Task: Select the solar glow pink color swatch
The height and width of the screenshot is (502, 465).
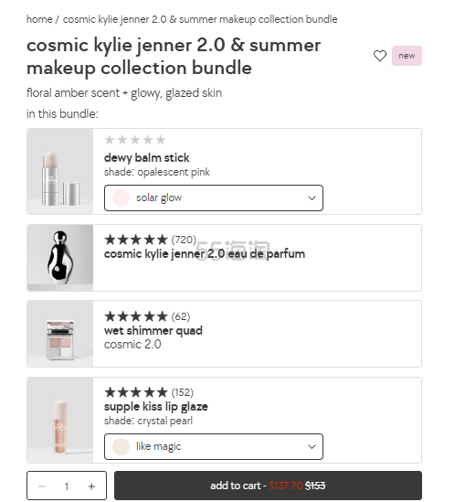Action: click(x=121, y=198)
